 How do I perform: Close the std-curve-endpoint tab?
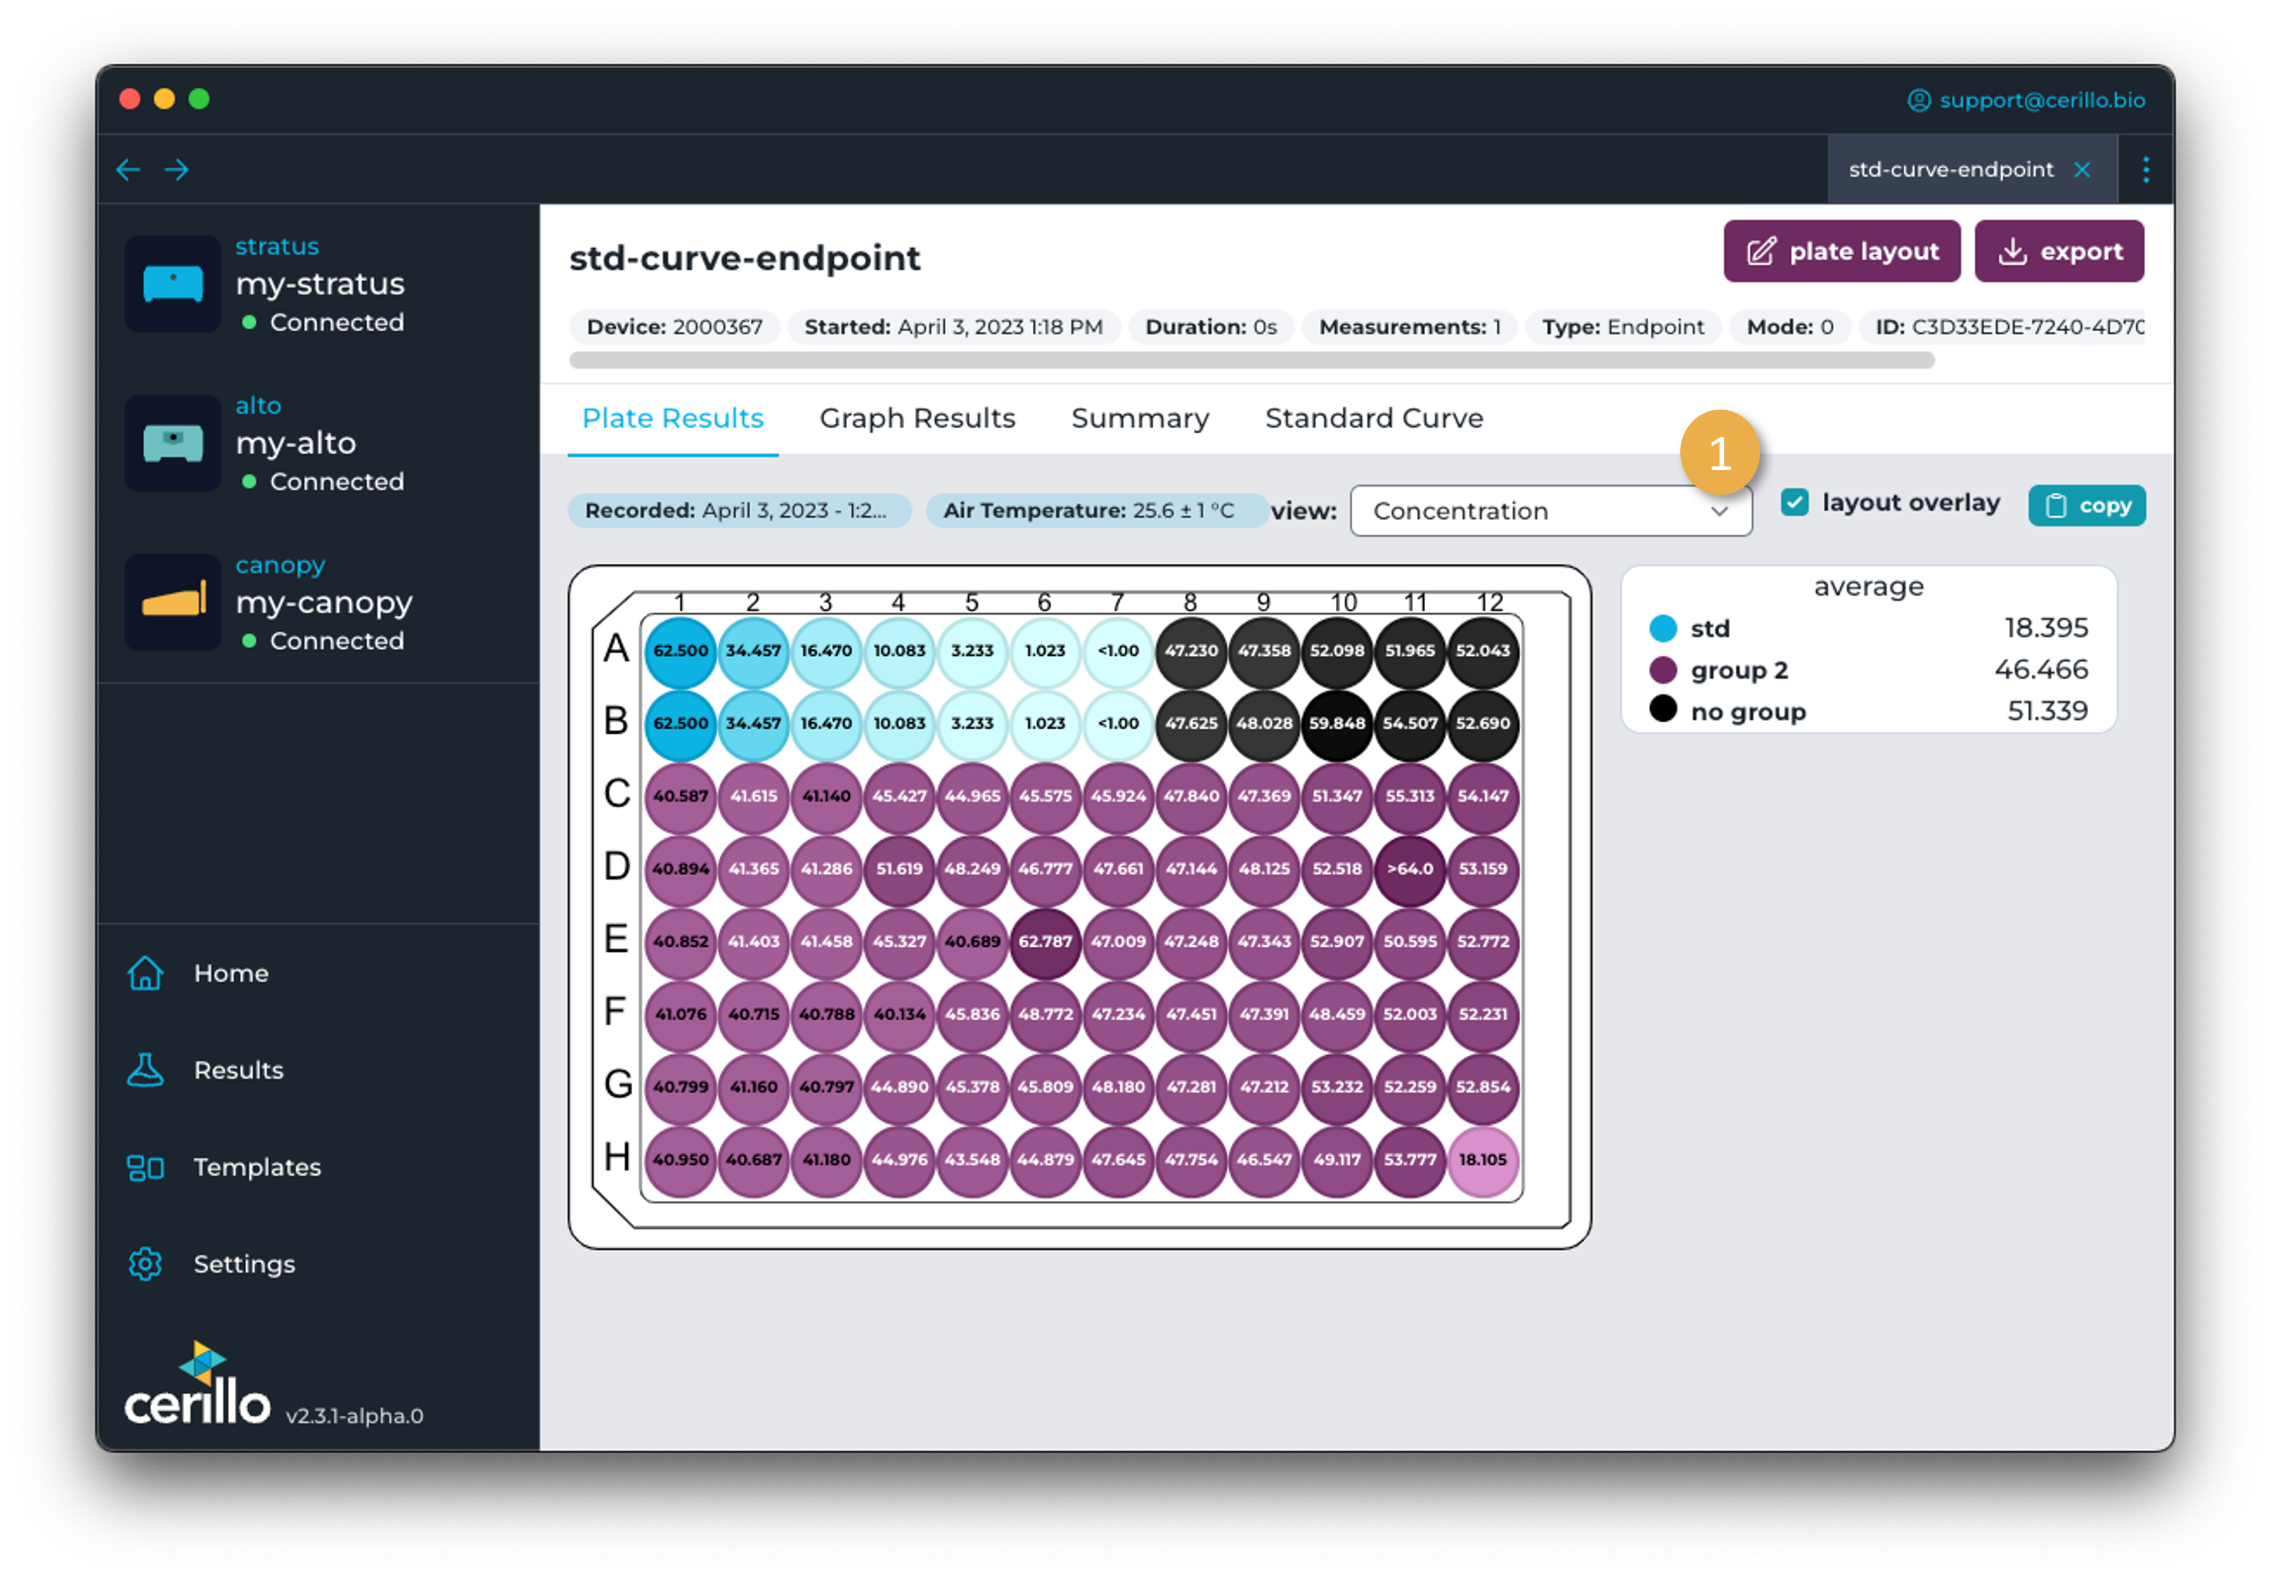(x=2082, y=170)
